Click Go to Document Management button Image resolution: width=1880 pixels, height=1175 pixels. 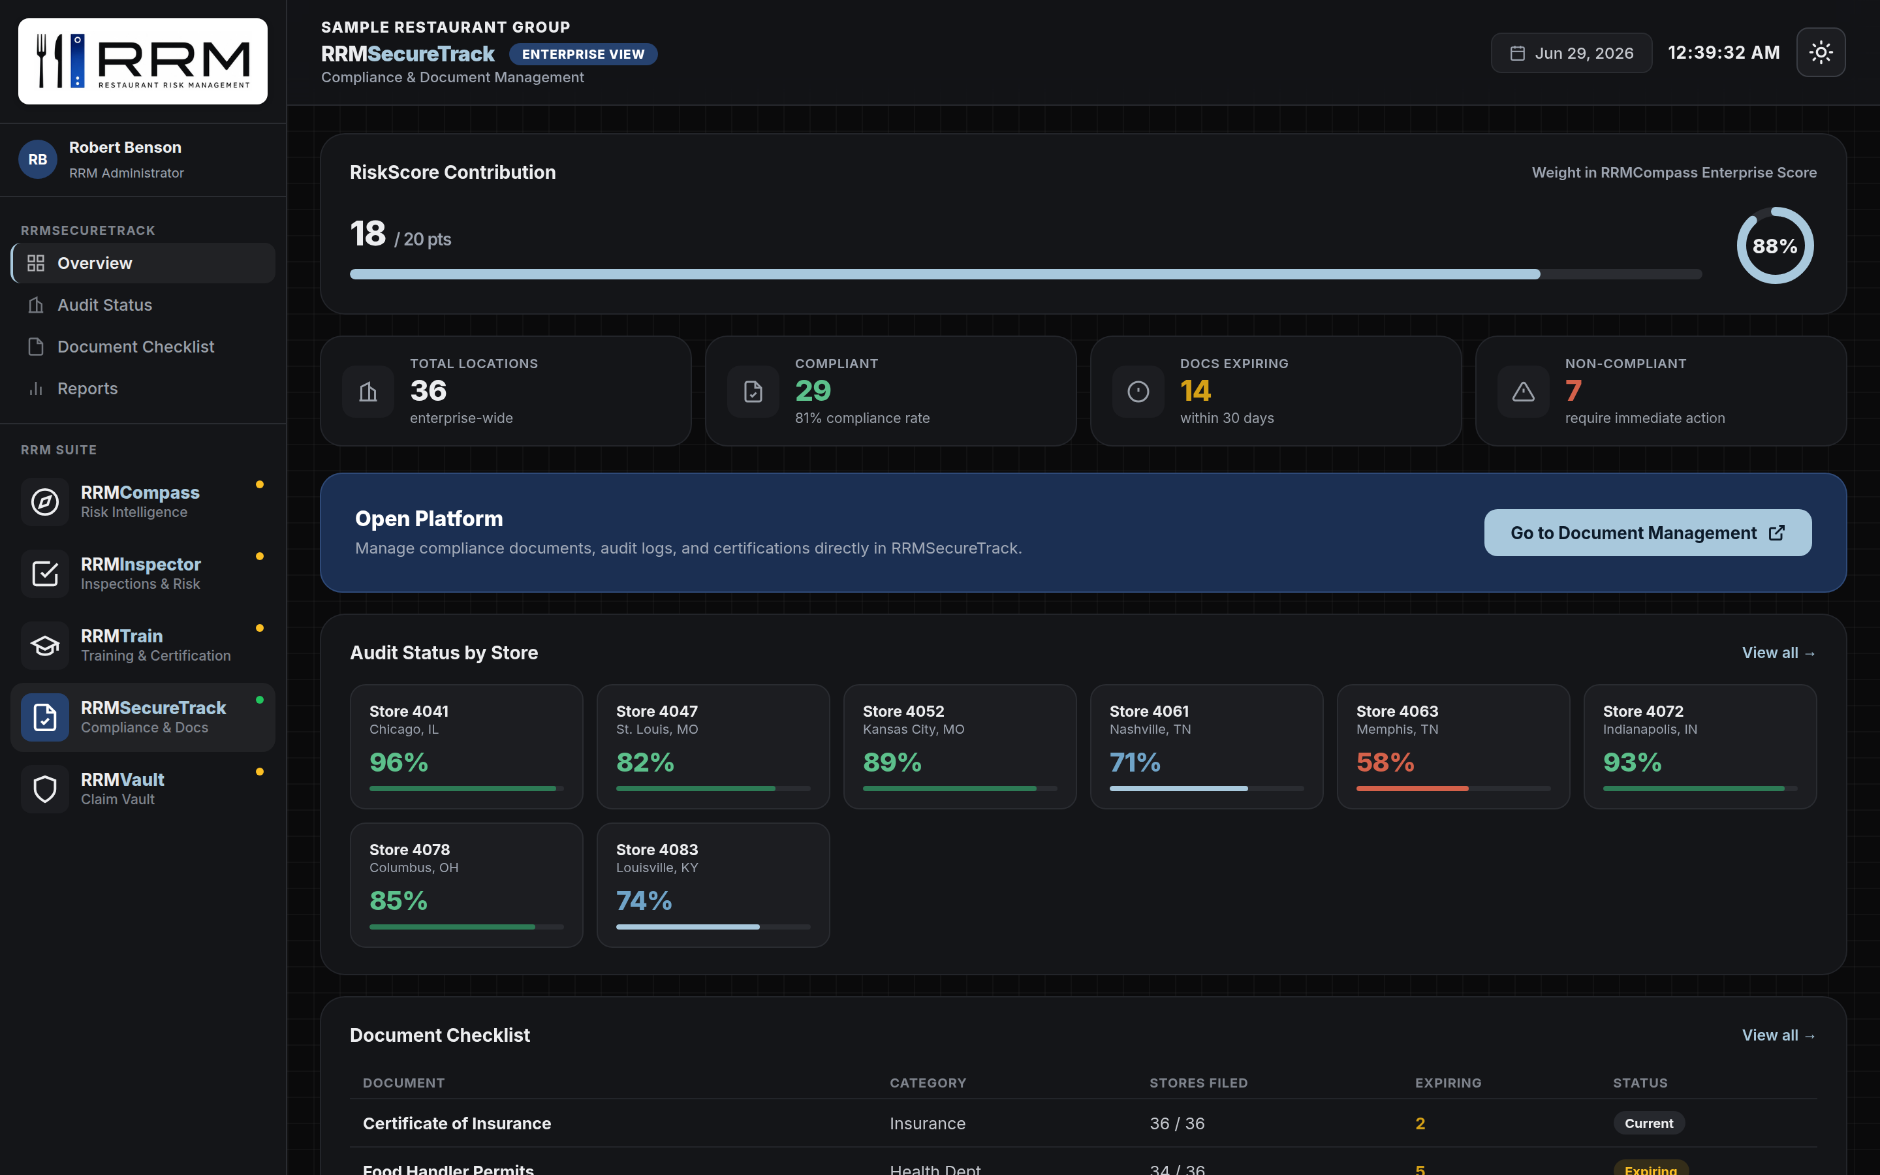(1647, 532)
